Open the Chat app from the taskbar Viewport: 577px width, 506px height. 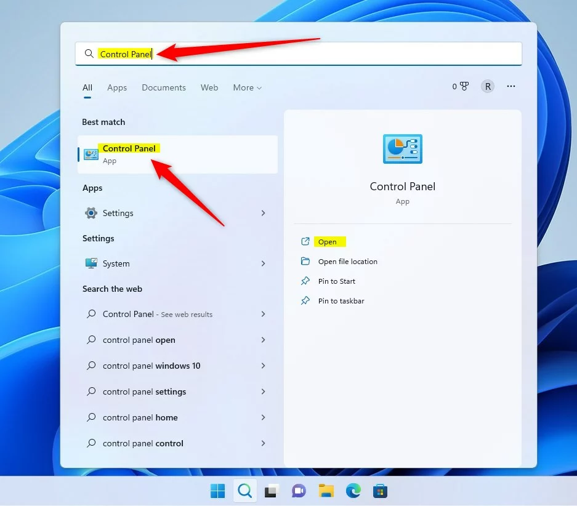[x=299, y=491]
